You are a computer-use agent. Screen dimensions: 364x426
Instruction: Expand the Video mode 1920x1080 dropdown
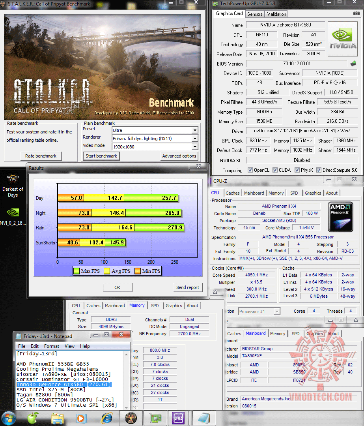pos(195,147)
